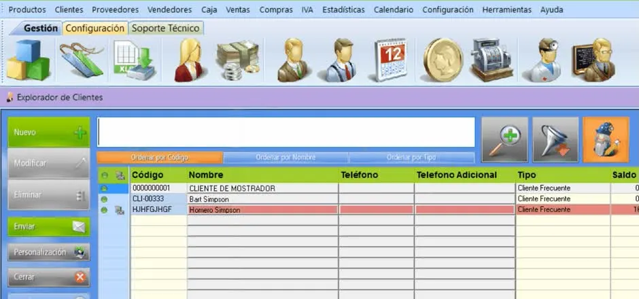Select Ordenar por Código sorting

[160, 157]
